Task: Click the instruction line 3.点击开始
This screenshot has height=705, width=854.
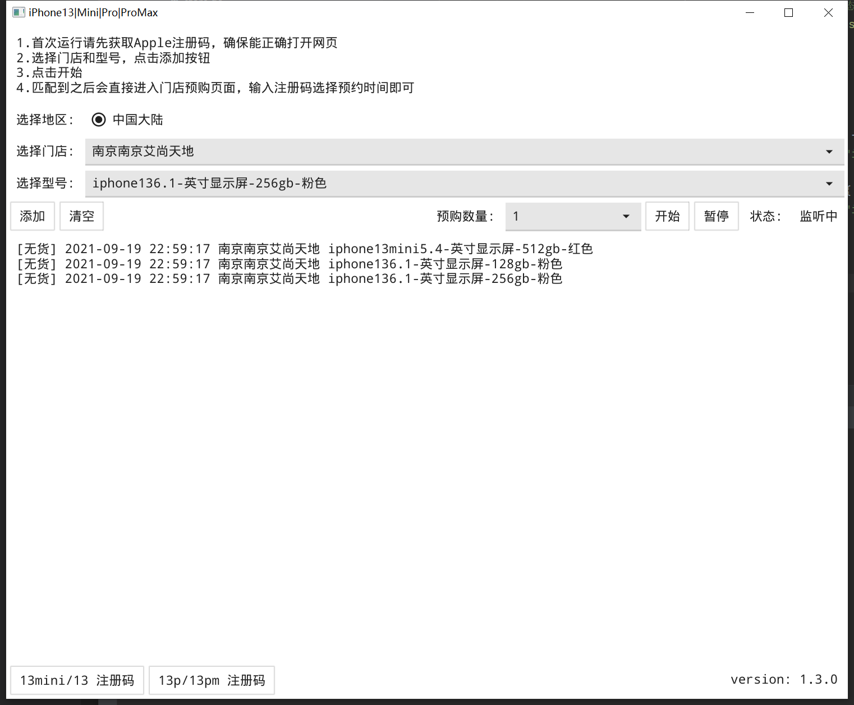Action: click(49, 72)
